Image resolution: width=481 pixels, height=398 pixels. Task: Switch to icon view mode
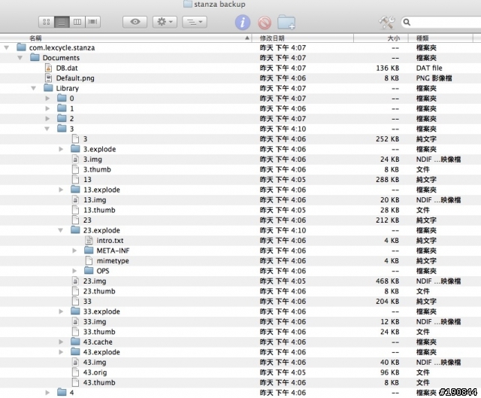(x=47, y=22)
